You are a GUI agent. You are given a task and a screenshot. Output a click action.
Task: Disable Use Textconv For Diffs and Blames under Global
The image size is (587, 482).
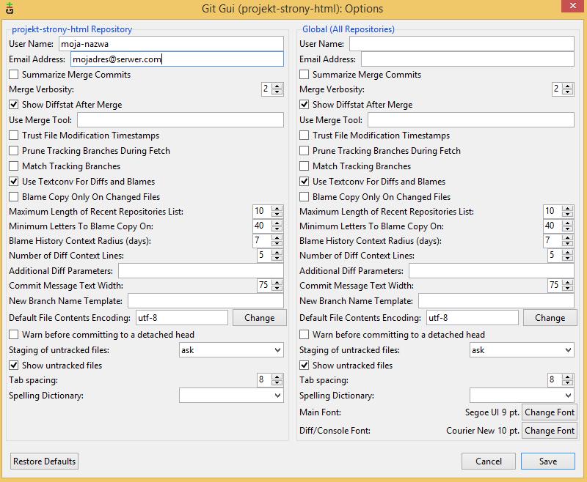(x=304, y=181)
